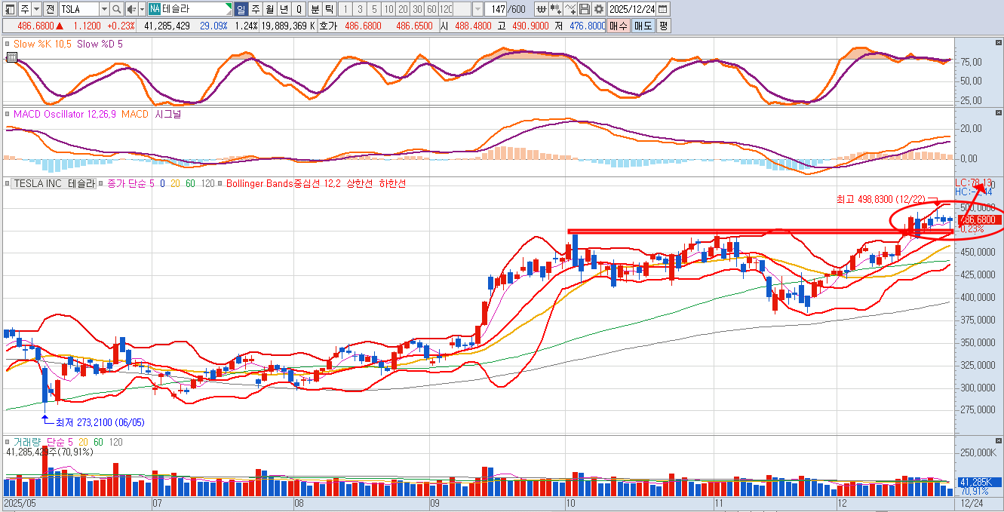
Task: Click the 120-day moving average label
Action: pos(208,183)
